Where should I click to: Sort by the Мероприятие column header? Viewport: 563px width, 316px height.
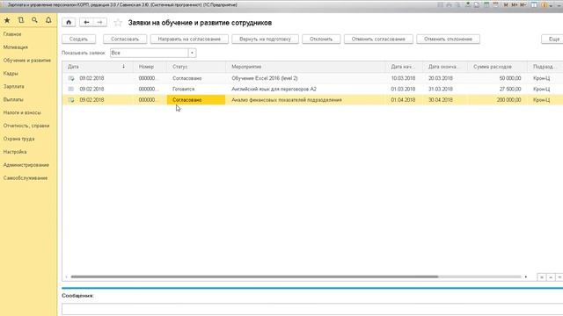tap(306, 67)
